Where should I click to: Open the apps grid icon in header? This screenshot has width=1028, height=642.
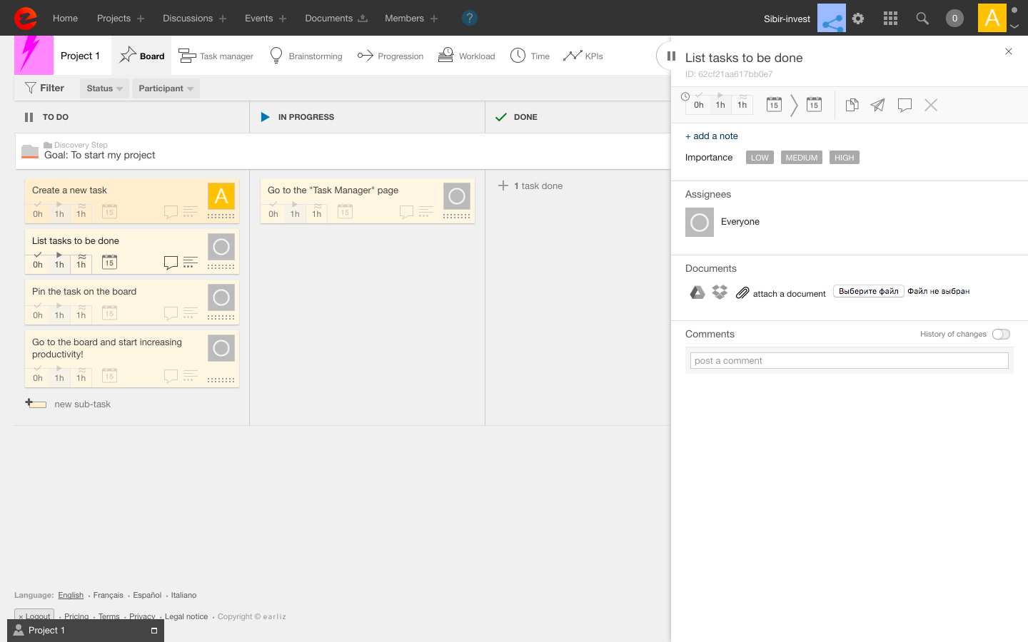point(890,19)
